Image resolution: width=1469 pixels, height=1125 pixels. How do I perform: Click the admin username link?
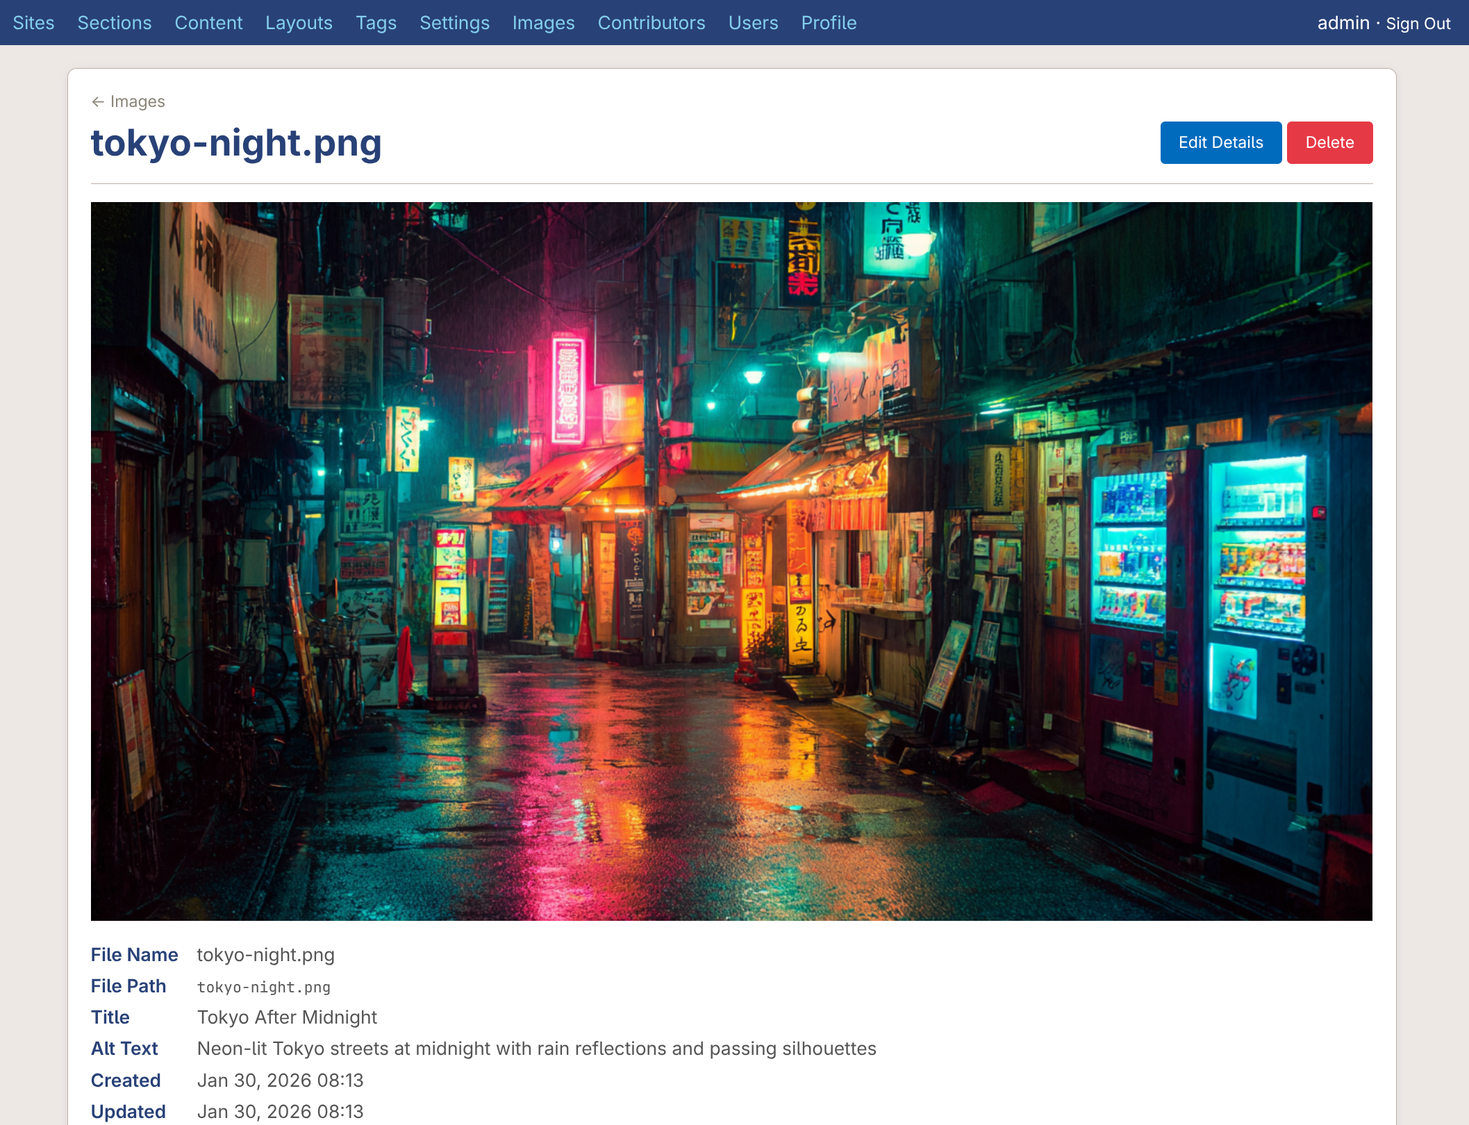click(1343, 23)
